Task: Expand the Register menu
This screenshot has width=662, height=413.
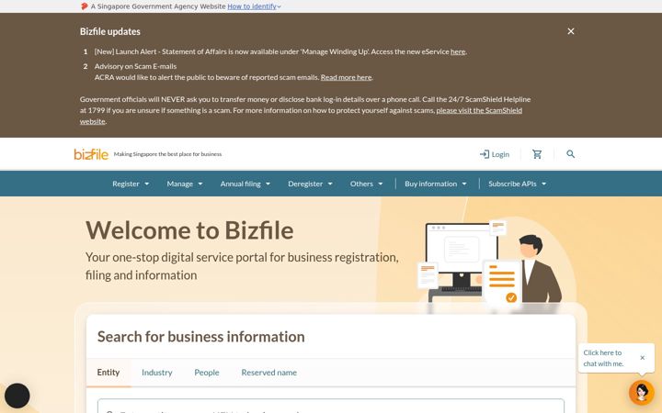Action: [131, 184]
